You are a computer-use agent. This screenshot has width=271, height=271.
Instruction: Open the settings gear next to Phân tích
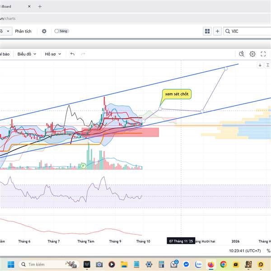click(x=44, y=31)
